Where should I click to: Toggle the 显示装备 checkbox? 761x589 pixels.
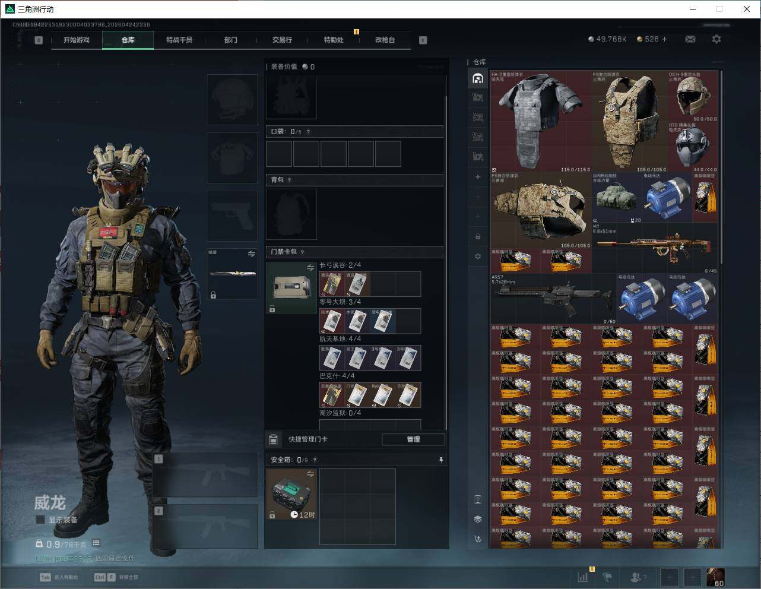point(40,520)
